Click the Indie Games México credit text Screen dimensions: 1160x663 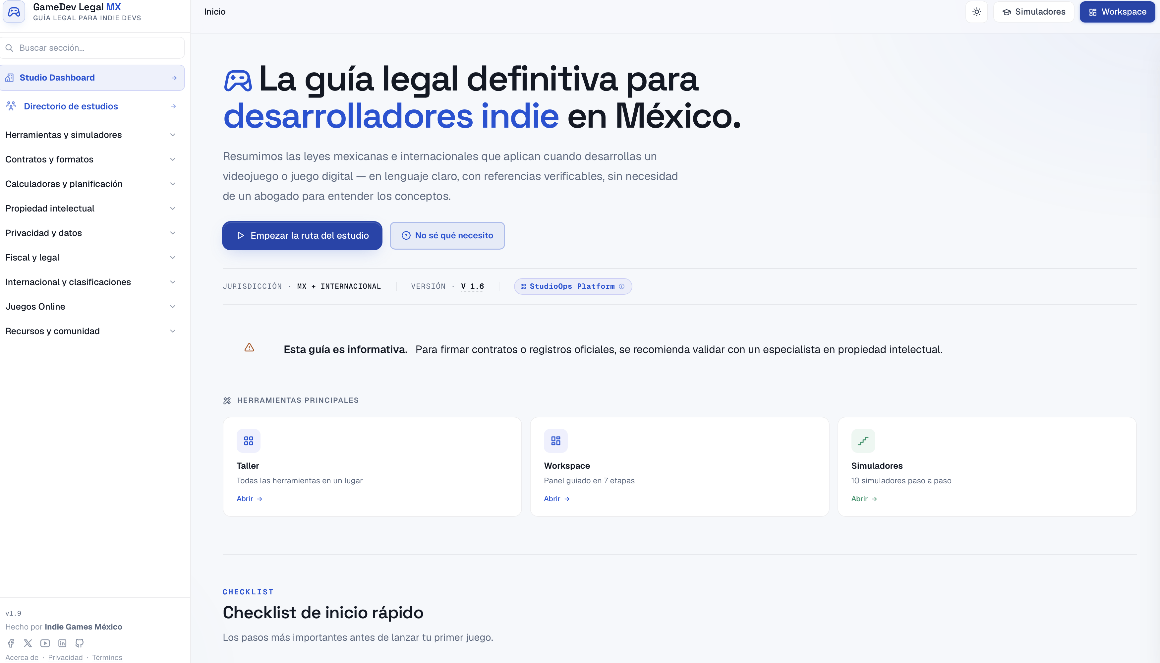83,627
